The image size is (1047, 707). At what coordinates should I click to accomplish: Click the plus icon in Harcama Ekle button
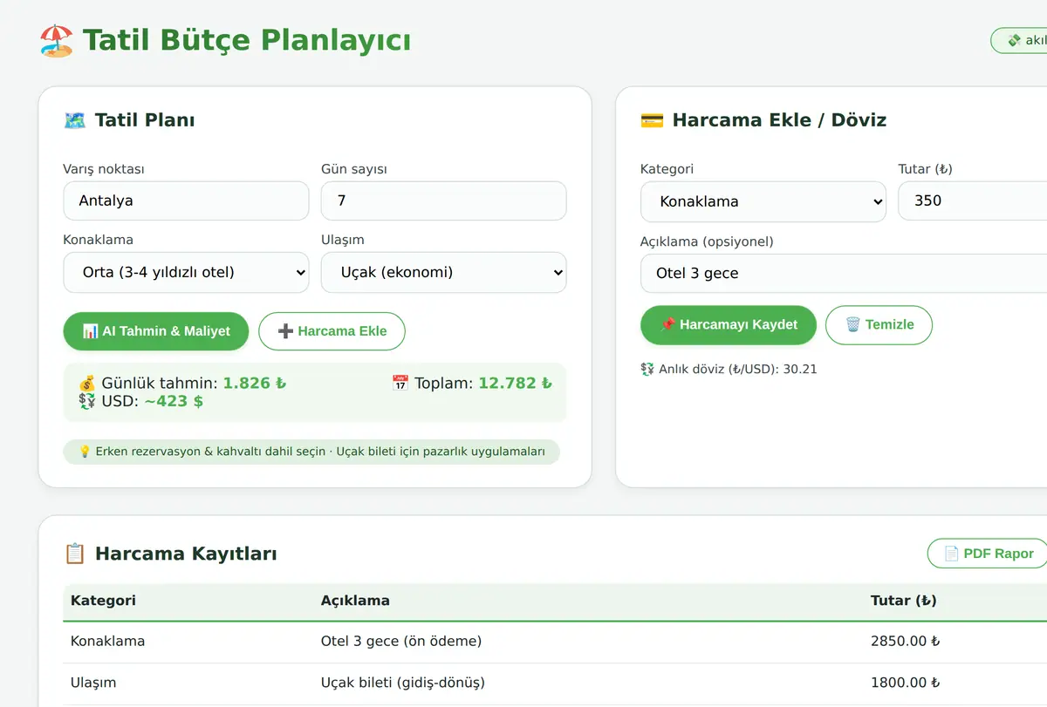tap(285, 331)
